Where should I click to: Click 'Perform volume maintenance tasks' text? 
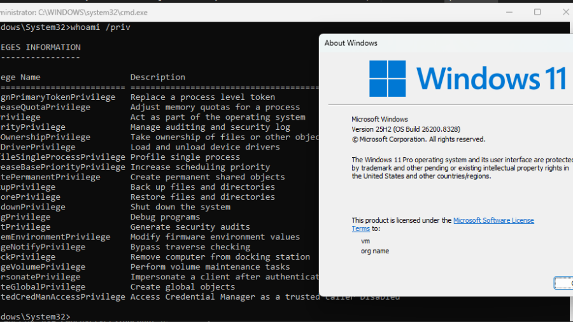point(210,267)
